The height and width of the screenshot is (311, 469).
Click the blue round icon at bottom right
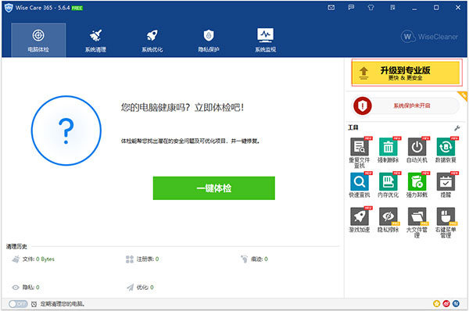coord(456,304)
